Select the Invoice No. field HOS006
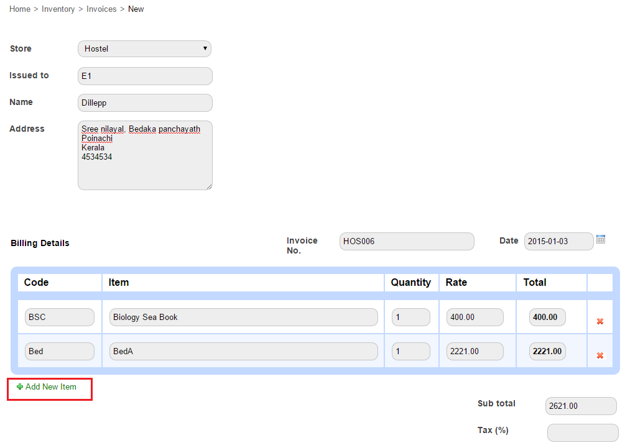This screenshot has height=448, width=625. 407,241
